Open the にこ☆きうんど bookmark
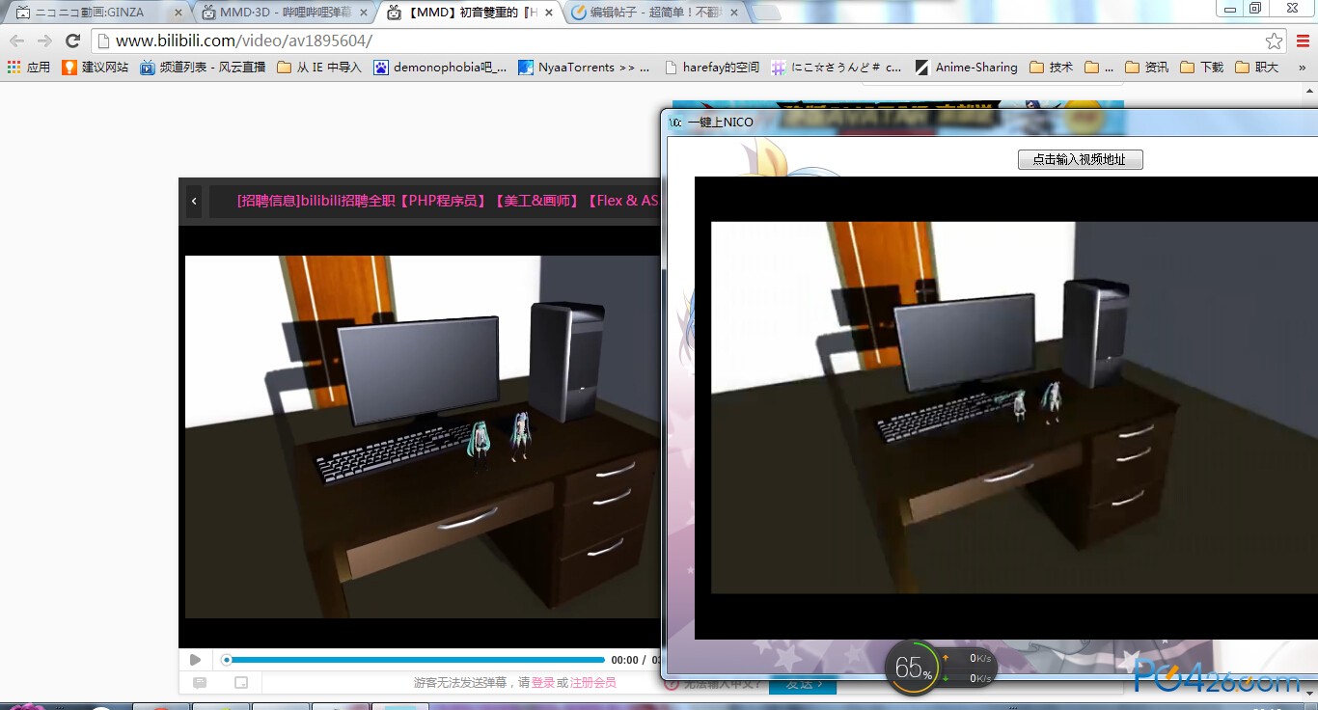The height and width of the screenshot is (710, 1318). click(x=836, y=68)
